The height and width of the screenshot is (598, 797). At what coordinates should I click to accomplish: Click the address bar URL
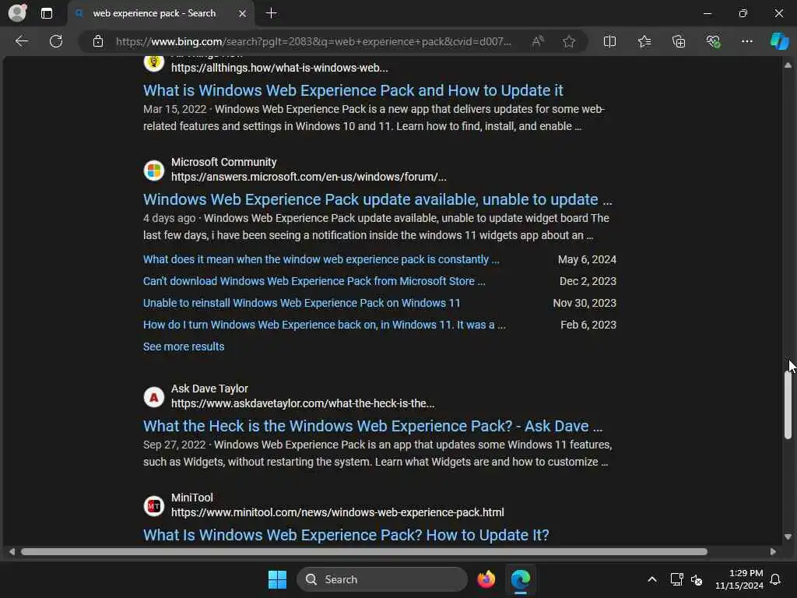click(x=313, y=42)
